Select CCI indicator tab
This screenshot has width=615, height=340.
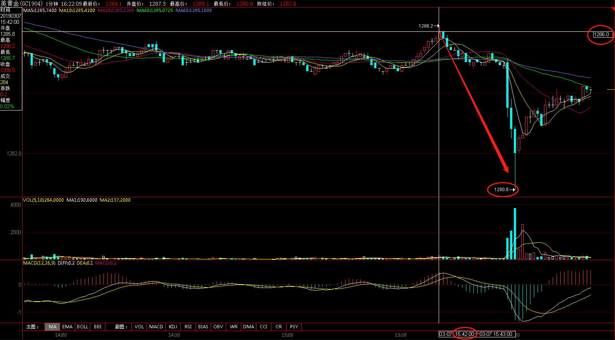click(x=264, y=327)
